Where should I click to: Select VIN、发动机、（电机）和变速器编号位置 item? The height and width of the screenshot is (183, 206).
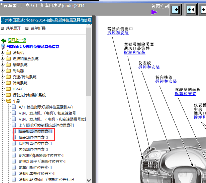[52, 119]
